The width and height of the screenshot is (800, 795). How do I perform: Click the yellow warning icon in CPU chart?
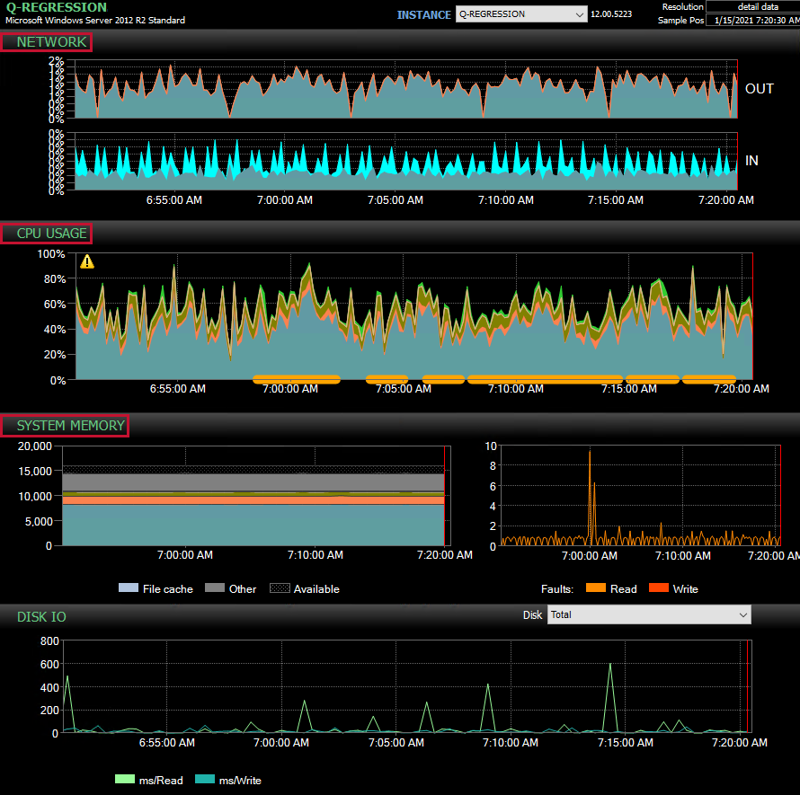[x=87, y=261]
